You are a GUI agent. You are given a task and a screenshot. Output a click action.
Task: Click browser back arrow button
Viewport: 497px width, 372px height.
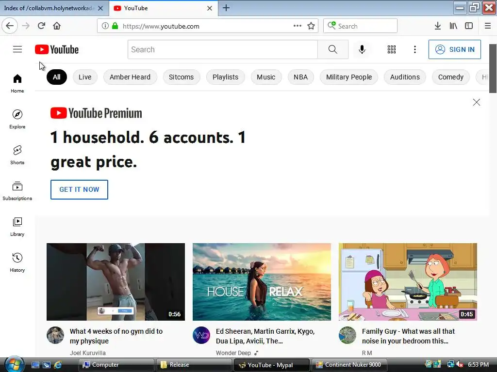coord(10,26)
